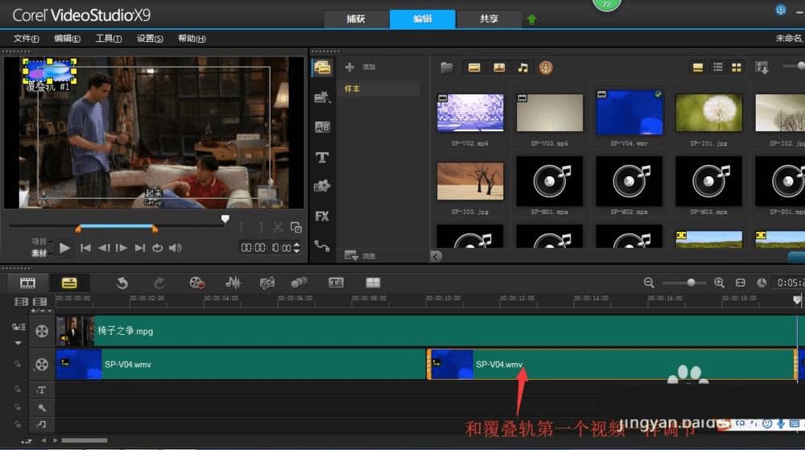The width and height of the screenshot is (805, 450).
Task: Switch to Storyboard view icon
Action: click(x=28, y=283)
